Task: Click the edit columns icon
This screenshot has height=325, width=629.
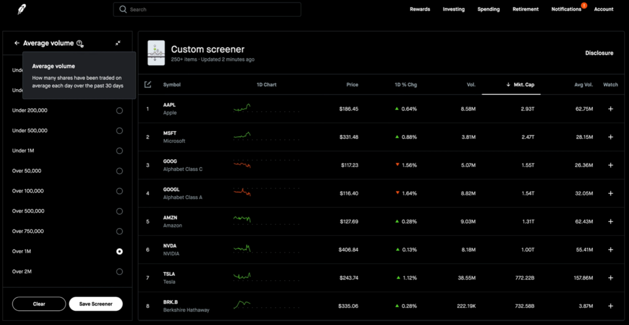Action: pyautogui.click(x=147, y=85)
